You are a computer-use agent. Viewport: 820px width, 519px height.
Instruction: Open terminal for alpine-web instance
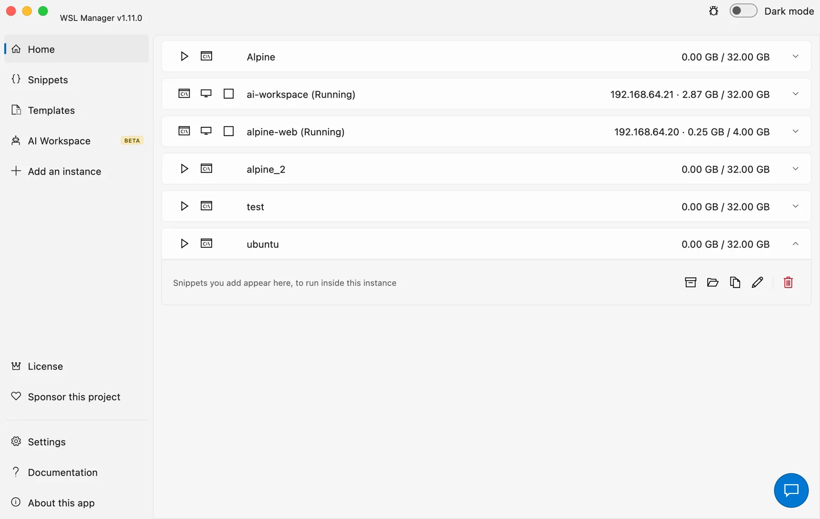[x=184, y=131]
